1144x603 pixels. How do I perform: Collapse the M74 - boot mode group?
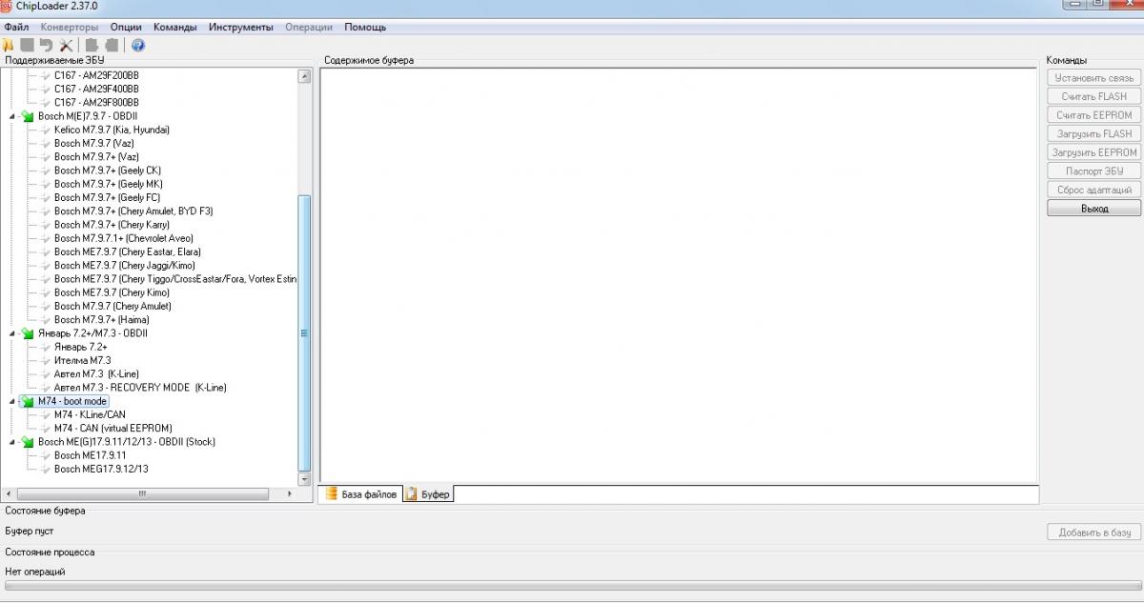(x=13, y=401)
